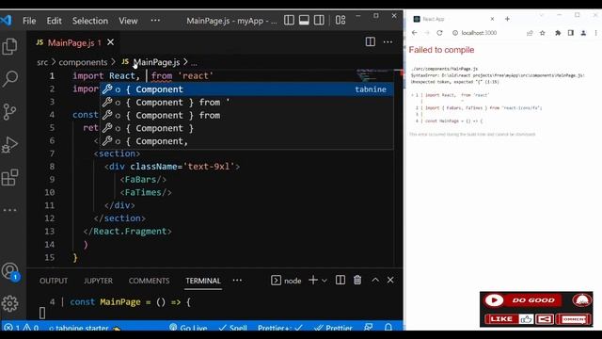Split the editor to the right
Image resolution: width=602 pixels, height=339 pixels.
click(x=371, y=41)
